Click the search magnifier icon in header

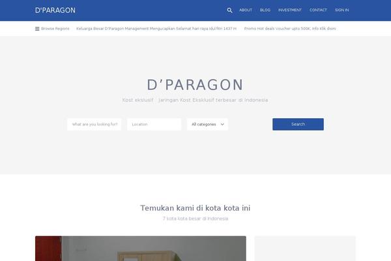click(x=229, y=10)
